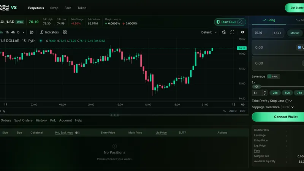Click the shield icon in Start Duel
The height and width of the screenshot is (171, 304).
tap(218, 22)
